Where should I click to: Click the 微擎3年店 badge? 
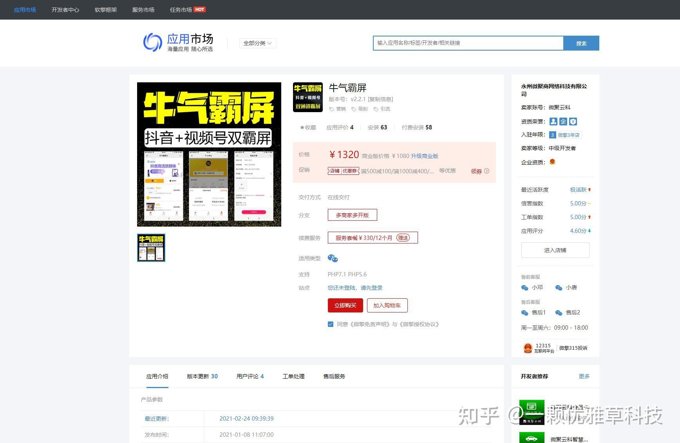point(565,135)
